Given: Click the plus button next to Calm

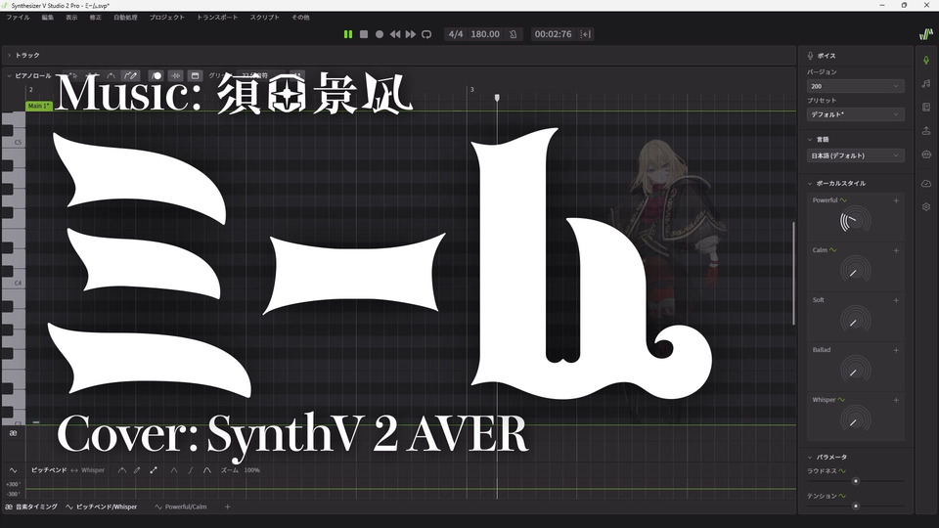Looking at the screenshot, I should [x=896, y=250].
